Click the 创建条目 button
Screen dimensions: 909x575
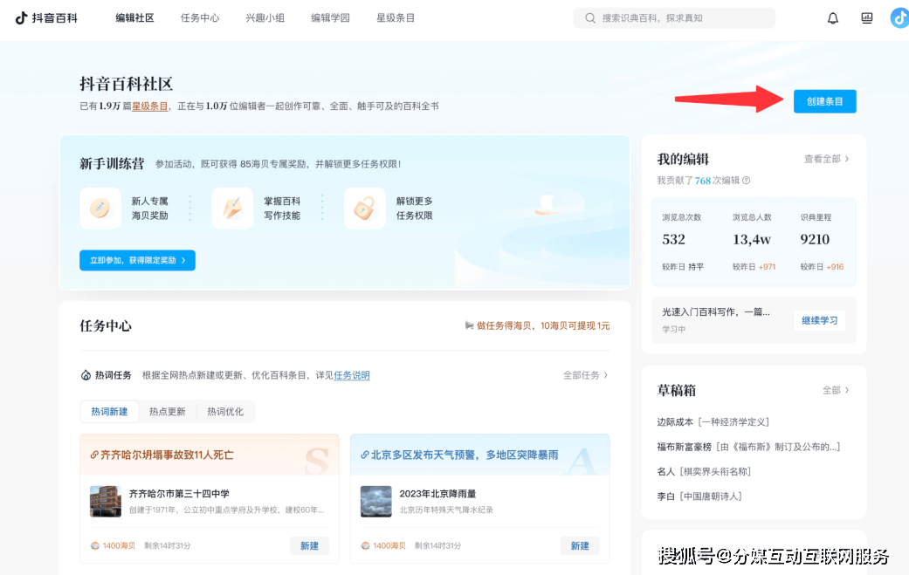point(824,101)
